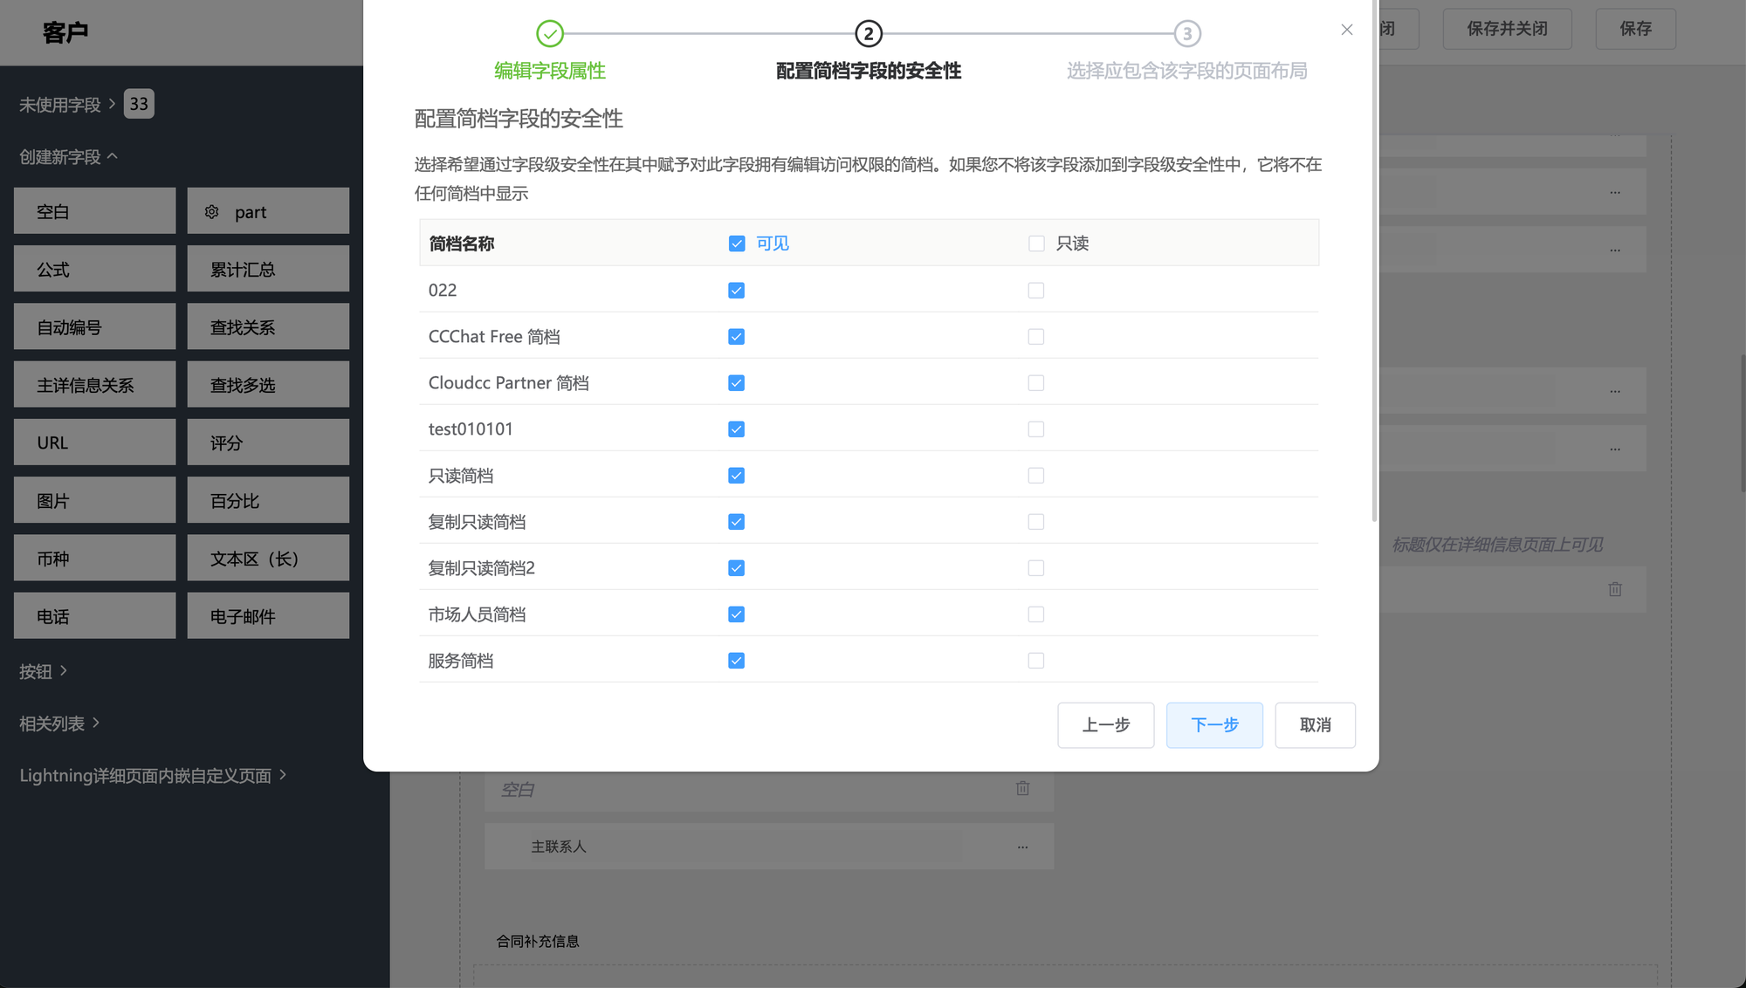Check read-only box for 服务简档
This screenshot has width=1746, height=988.
pos(1036,661)
